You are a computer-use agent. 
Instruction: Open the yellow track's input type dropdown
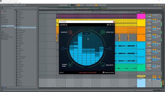tap(149, 20)
